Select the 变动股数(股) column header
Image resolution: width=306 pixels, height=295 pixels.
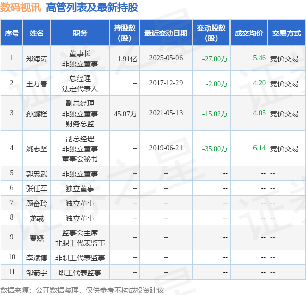[211, 33]
